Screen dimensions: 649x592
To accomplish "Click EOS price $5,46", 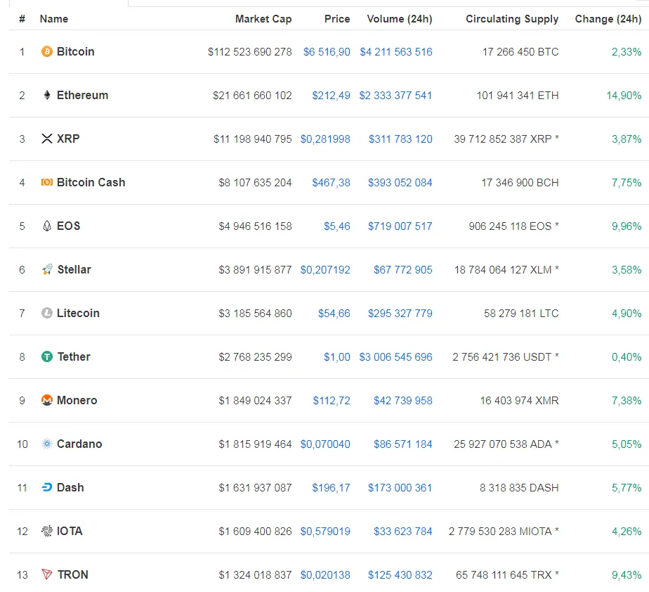I will [x=336, y=226].
